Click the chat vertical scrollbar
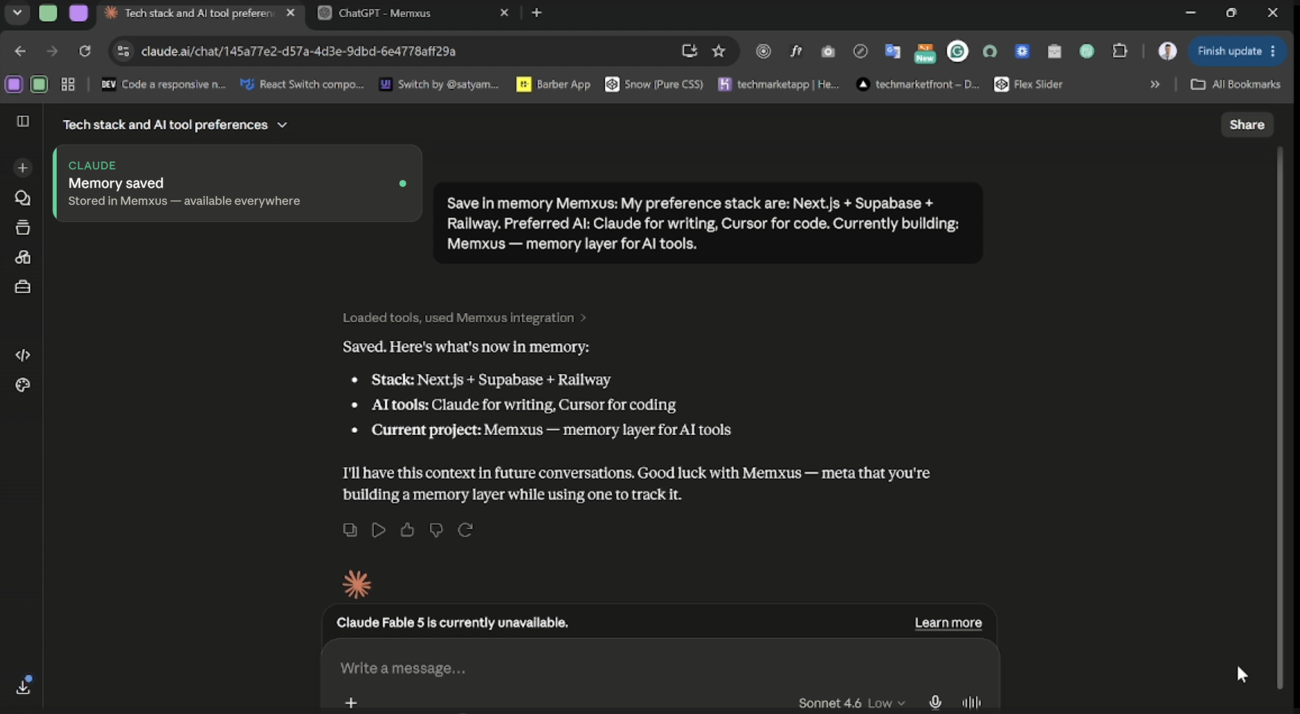1300x714 pixels. click(x=1280, y=417)
